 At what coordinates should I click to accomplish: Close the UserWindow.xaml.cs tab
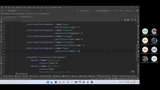click(33, 17)
